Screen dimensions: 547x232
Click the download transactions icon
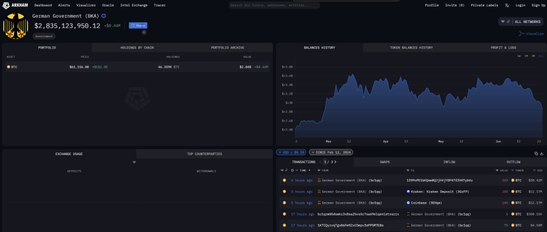pyautogui.click(x=542, y=154)
